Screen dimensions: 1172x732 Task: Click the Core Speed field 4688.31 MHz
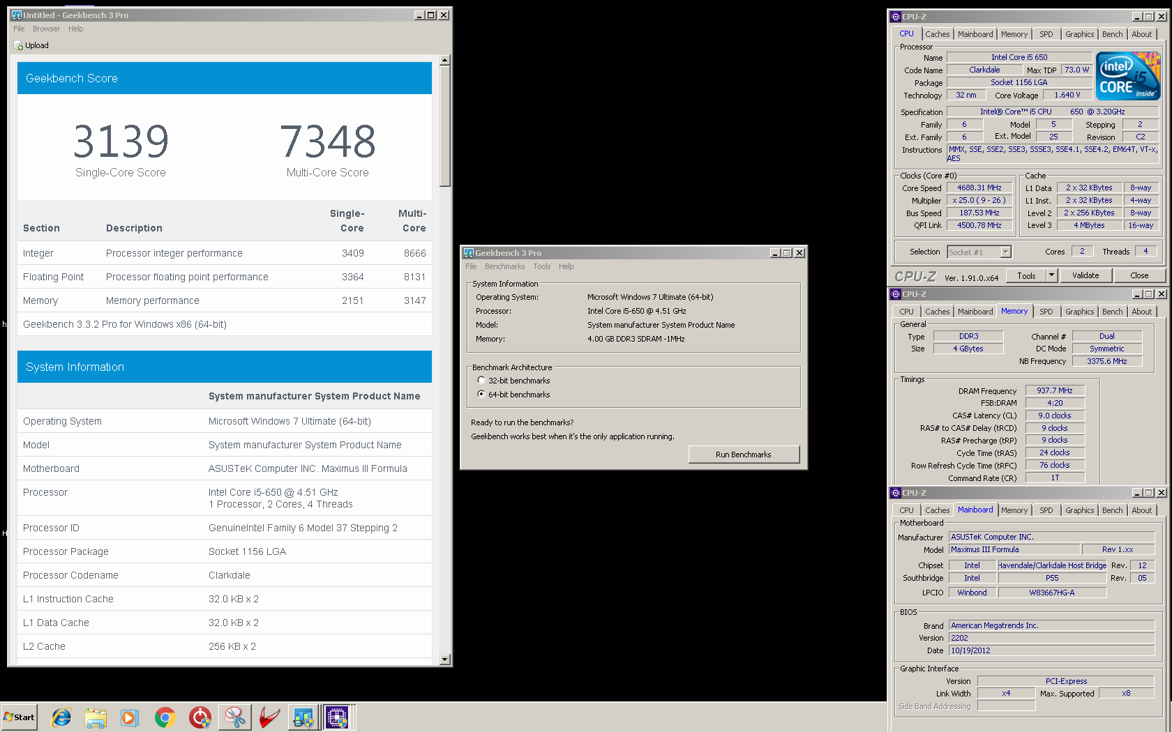point(979,188)
